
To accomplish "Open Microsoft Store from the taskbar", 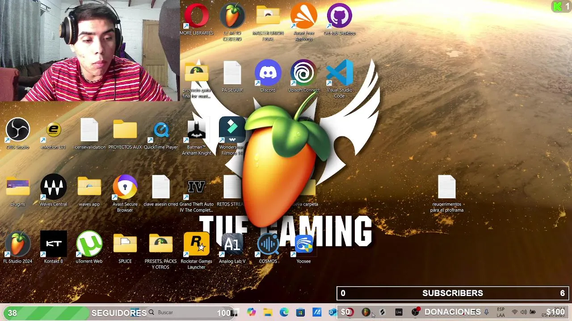I will [300, 313].
